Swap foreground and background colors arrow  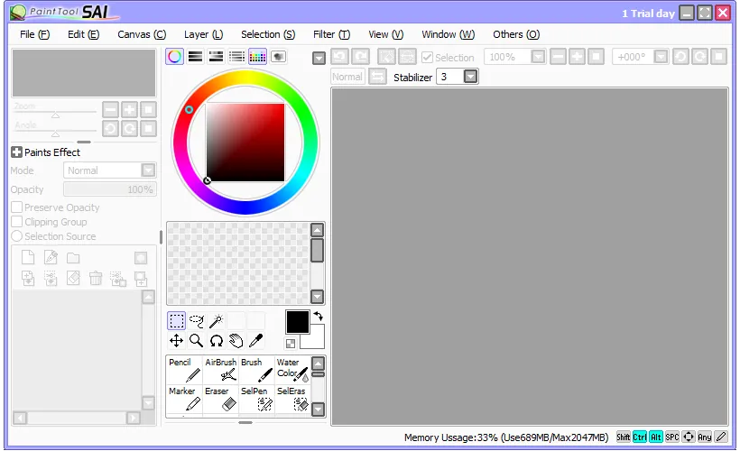[x=319, y=316]
